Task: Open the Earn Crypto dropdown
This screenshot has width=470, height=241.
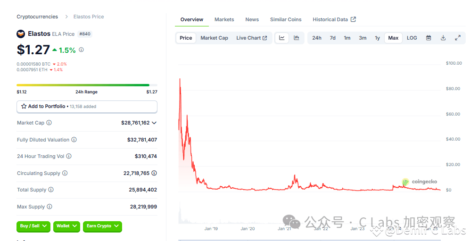Action: [102, 226]
